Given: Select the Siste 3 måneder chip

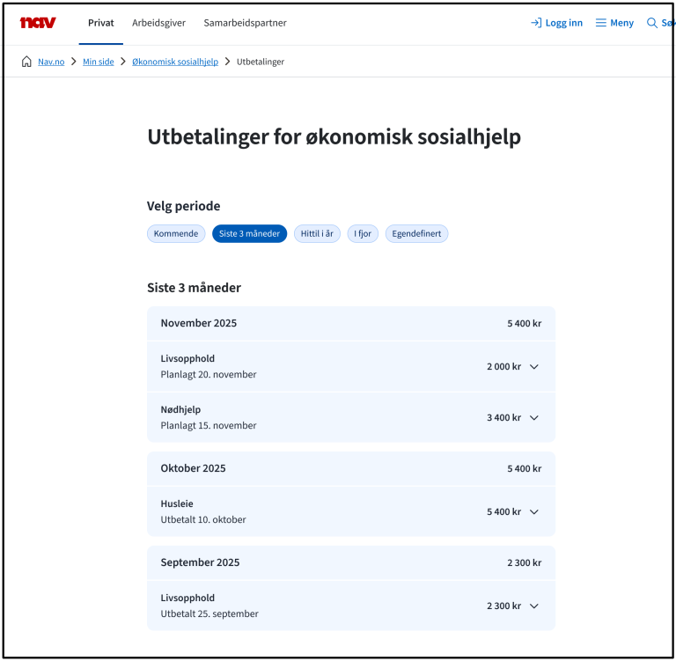Looking at the screenshot, I should point(249,234).
